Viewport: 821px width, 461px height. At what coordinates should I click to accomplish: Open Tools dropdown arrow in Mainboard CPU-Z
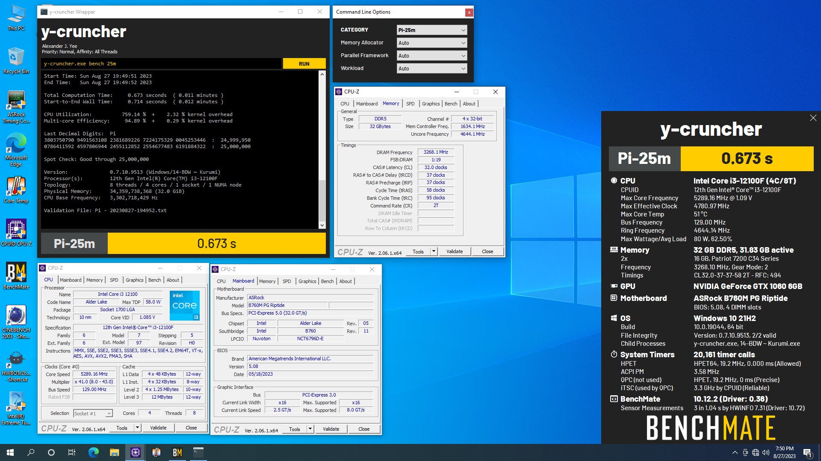click(x=310, y=429)
